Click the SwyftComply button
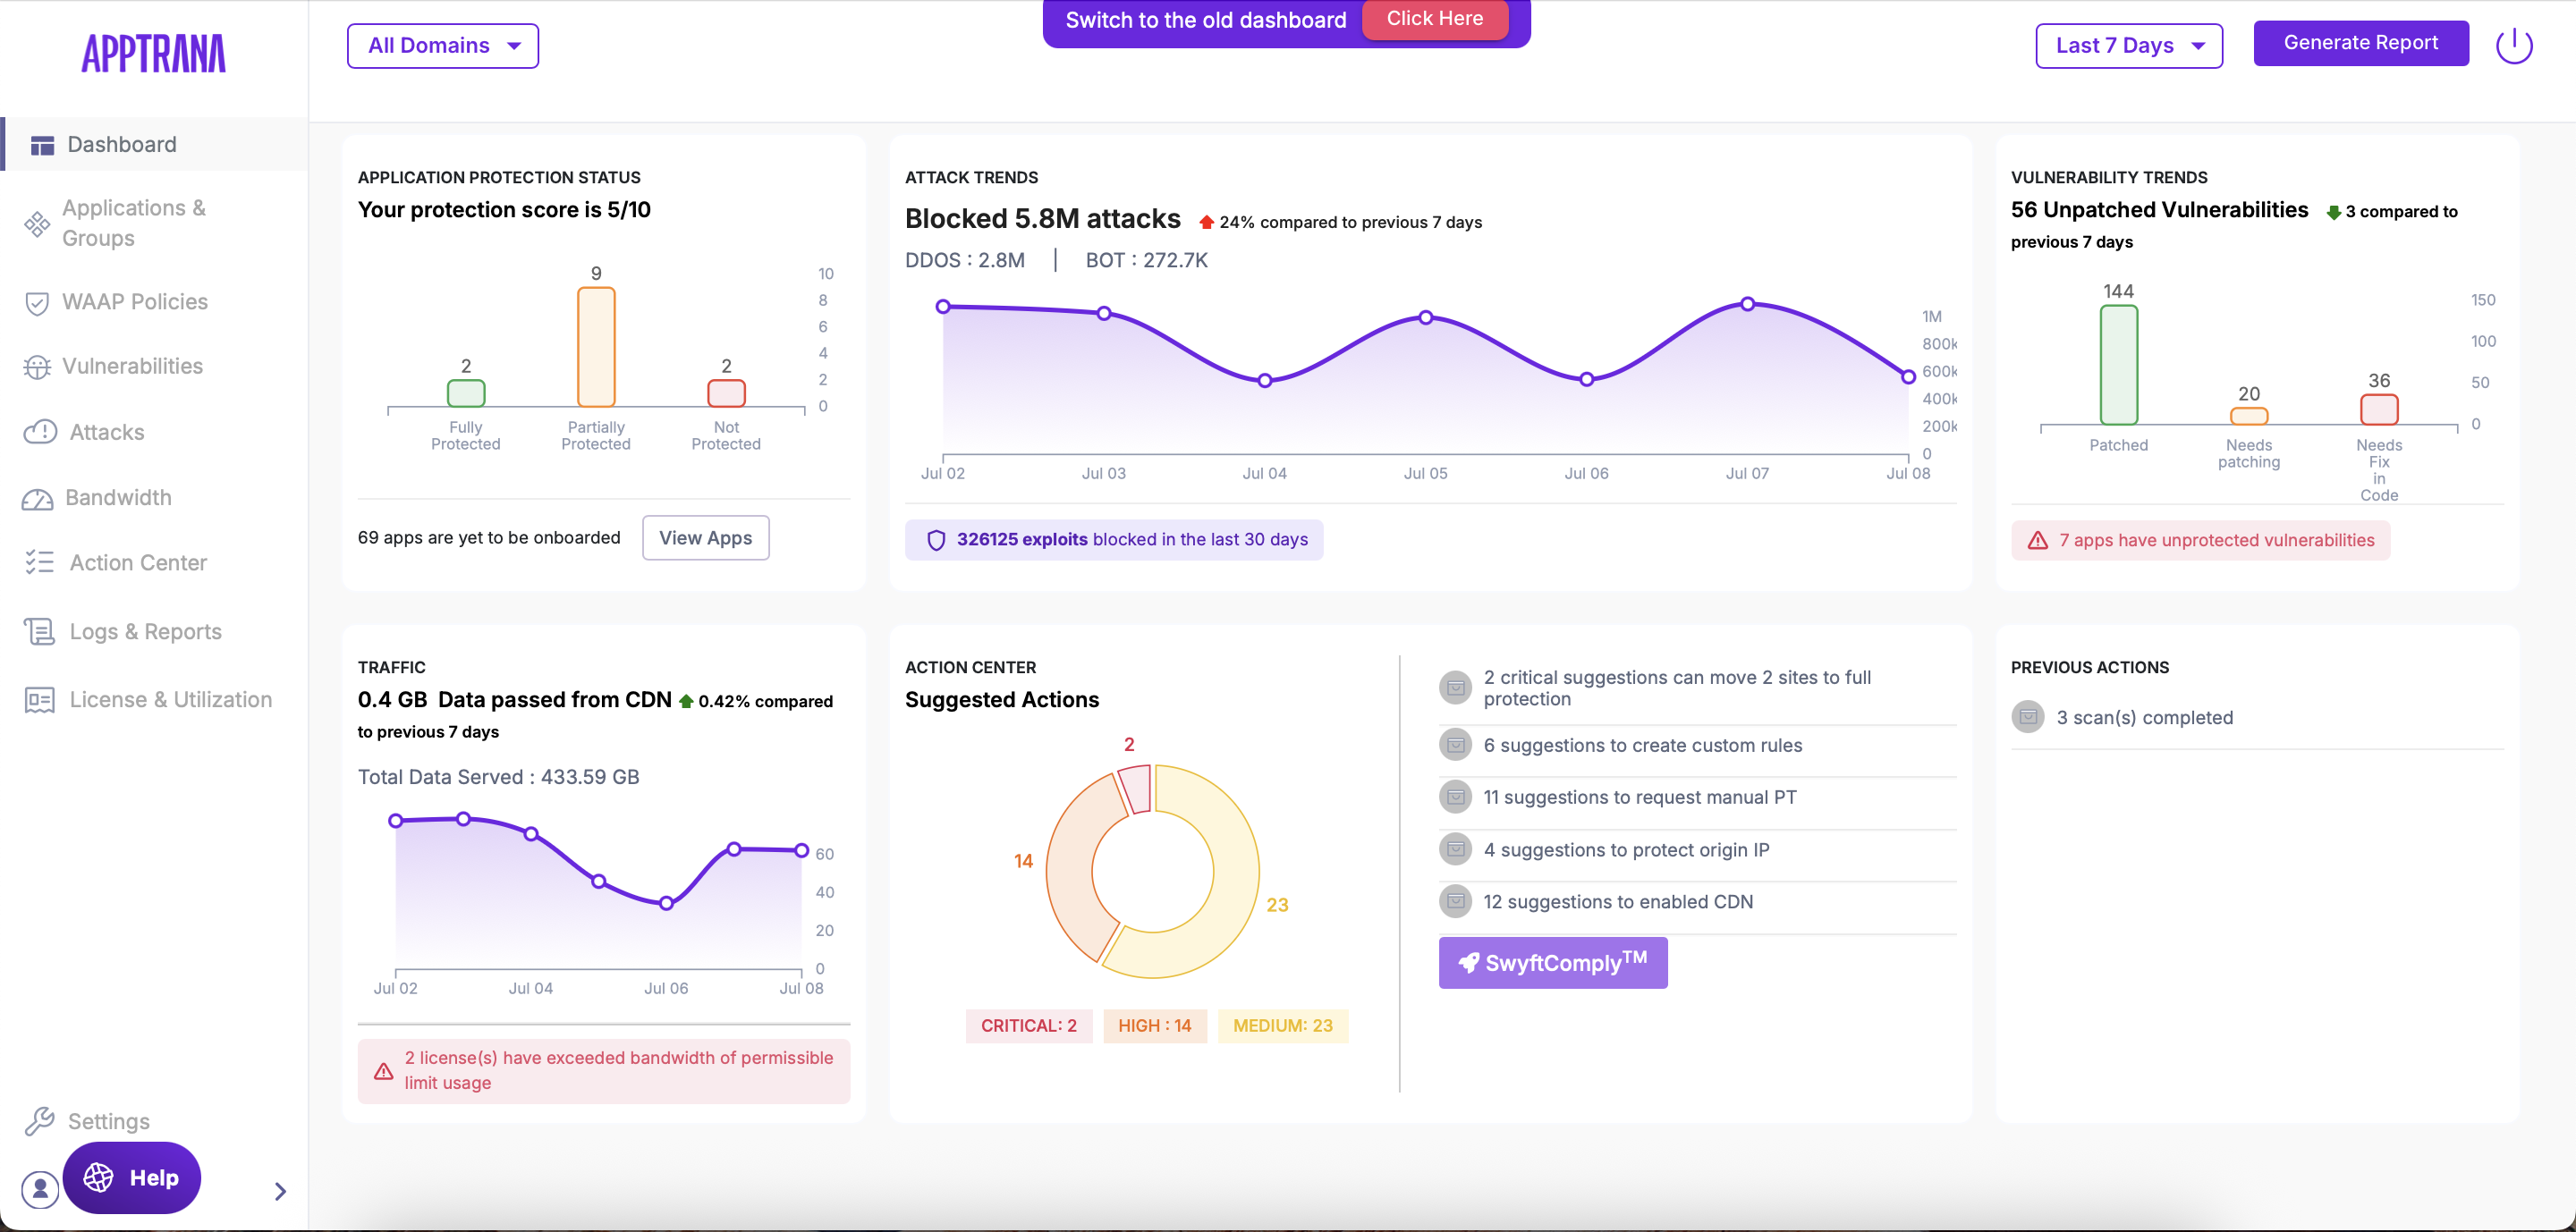Viewport: 2576px width, 1232px height. [1552, 962]
